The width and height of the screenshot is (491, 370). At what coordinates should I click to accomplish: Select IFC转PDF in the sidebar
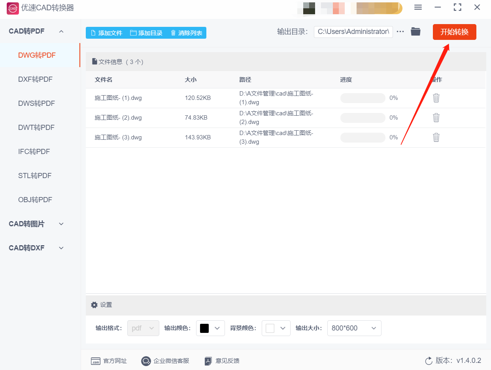(x=34, y=152)
